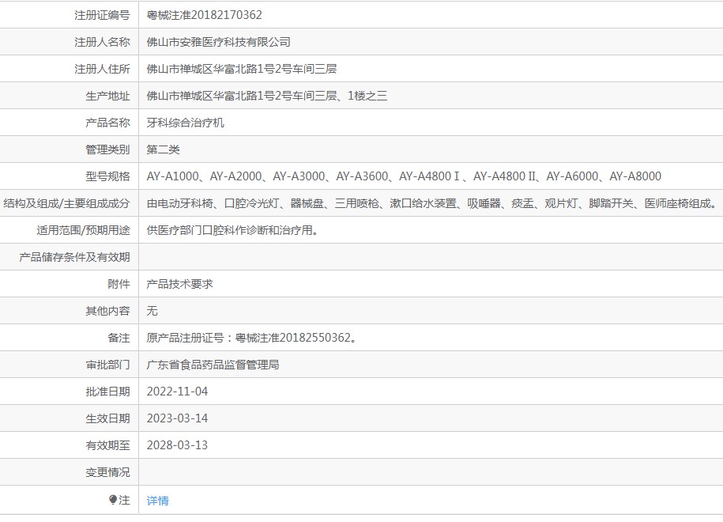Click the 附件 row label

[x=119, y=284]
